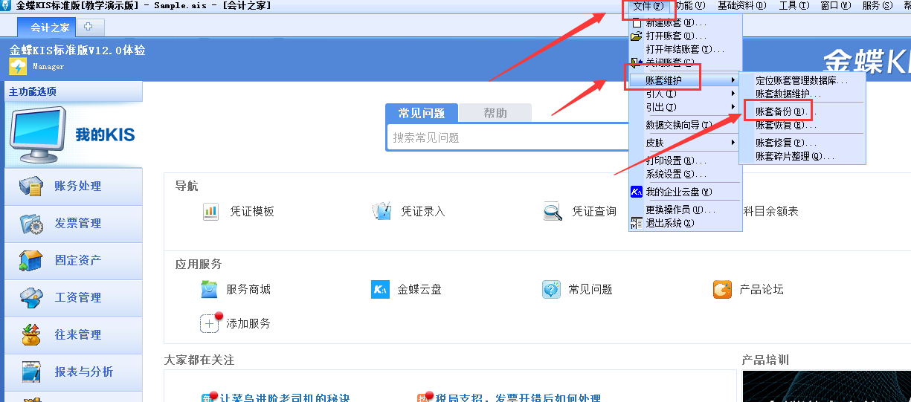The height and width of the screenshot is (402, 911).
Task: Click the 服务商城 icon
Action: coord(210,289)
